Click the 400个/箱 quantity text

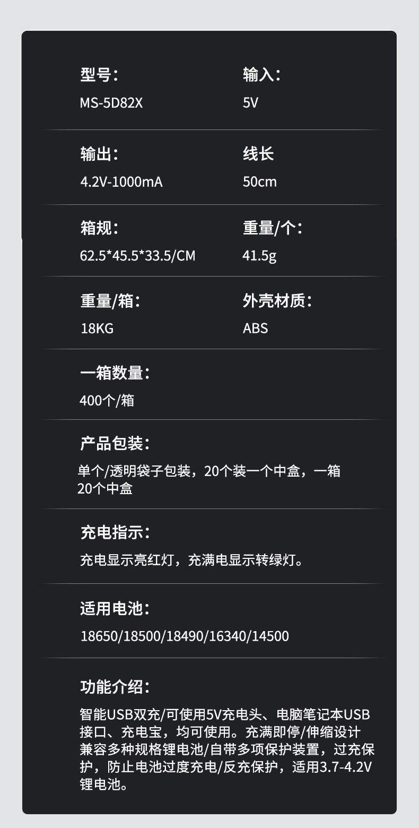point(107,400)
